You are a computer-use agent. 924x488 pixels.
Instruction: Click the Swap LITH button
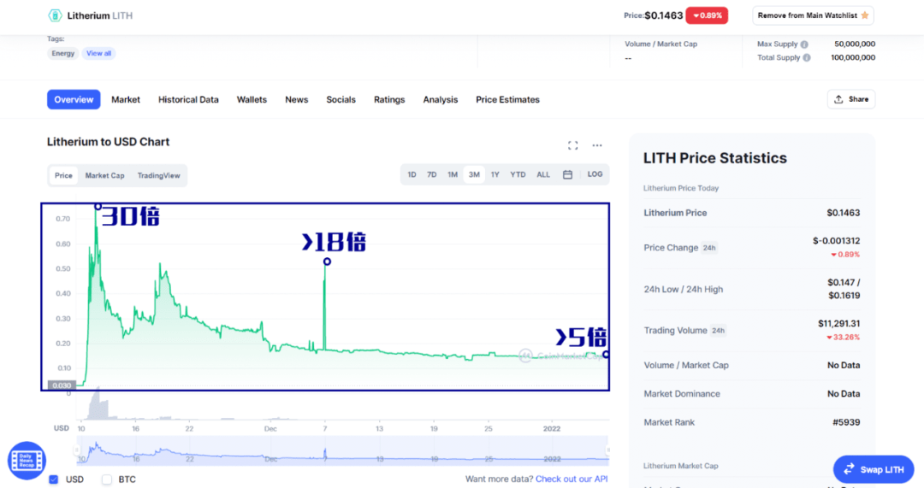click(874, 469)
